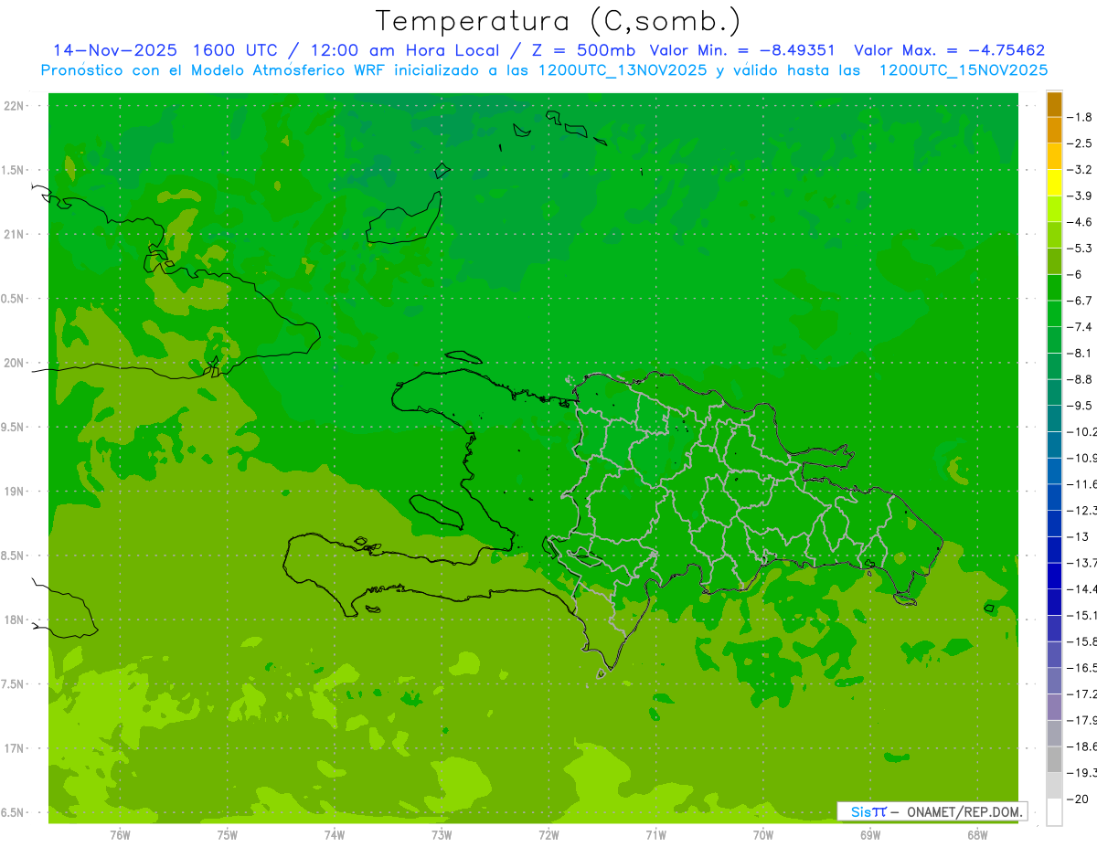Image resolution: width=1097 pixels, height=847 pixels.
Task: Click the "-6.7" colorbar label
Action: pos(1081,301)
